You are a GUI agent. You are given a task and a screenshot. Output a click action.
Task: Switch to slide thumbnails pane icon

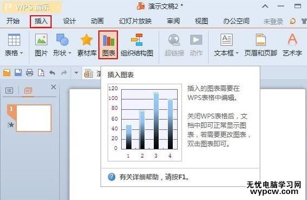(28, 91)
